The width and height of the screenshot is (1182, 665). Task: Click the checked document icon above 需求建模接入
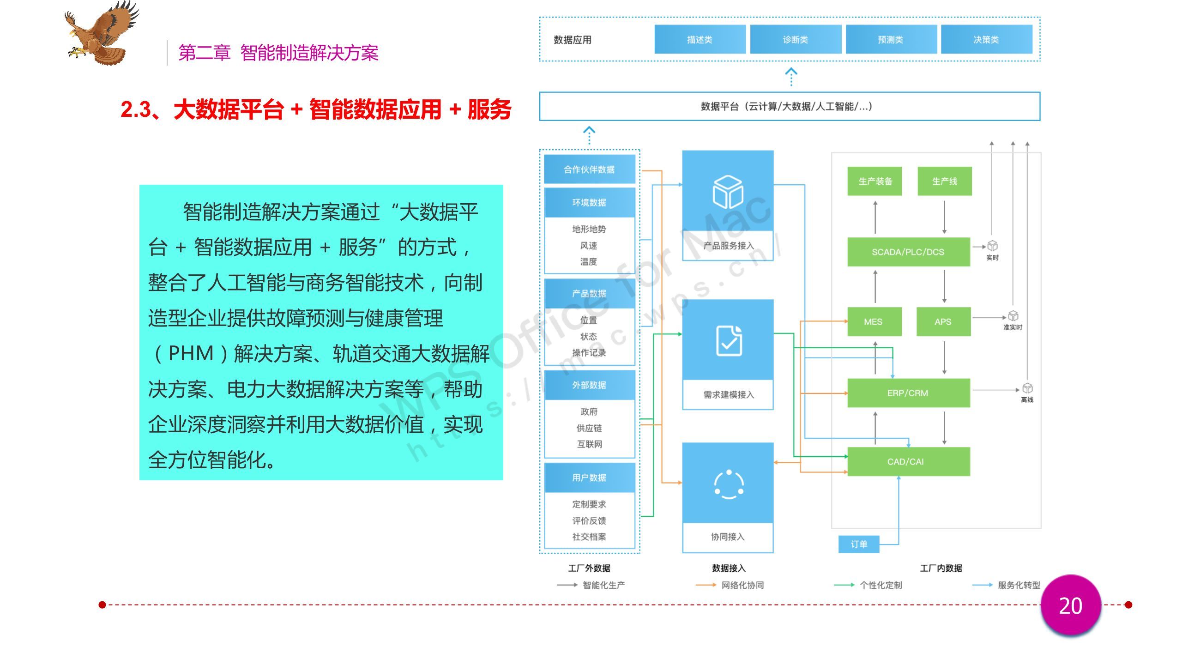[x=729, y=341]
